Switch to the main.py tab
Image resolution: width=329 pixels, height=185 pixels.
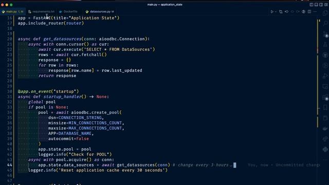point(13,12)
